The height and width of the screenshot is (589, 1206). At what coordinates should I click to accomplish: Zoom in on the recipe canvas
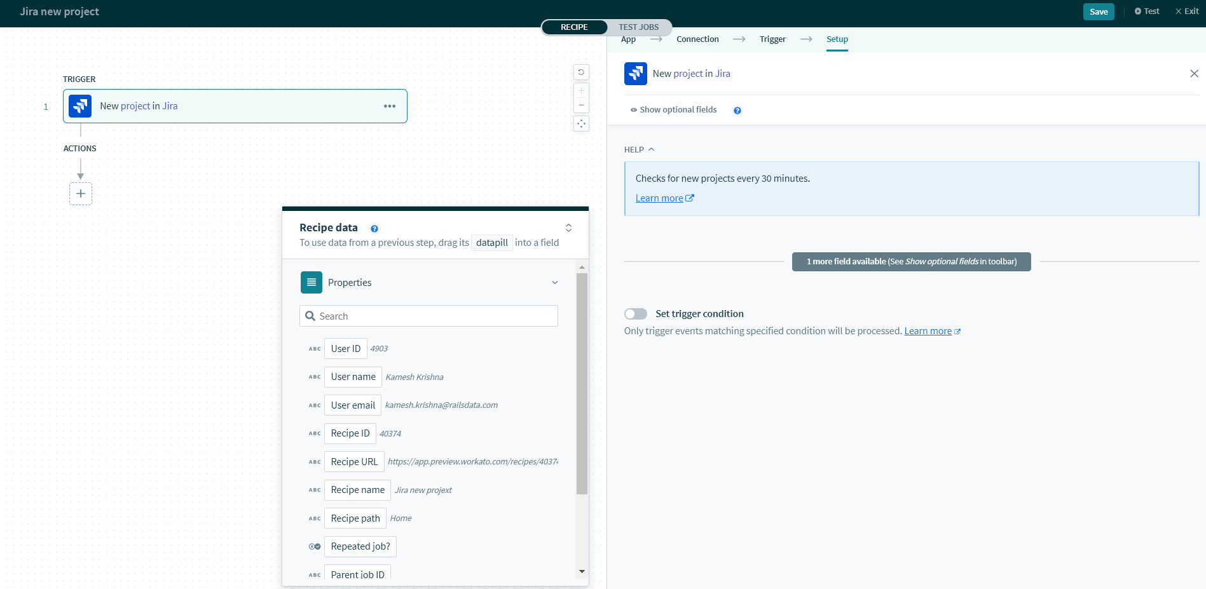581,91
